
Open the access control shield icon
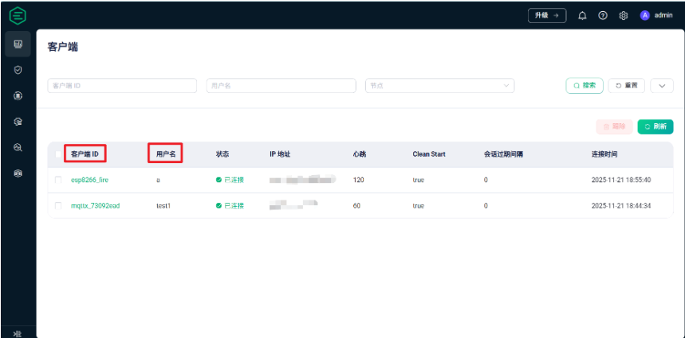click(18, 70)
